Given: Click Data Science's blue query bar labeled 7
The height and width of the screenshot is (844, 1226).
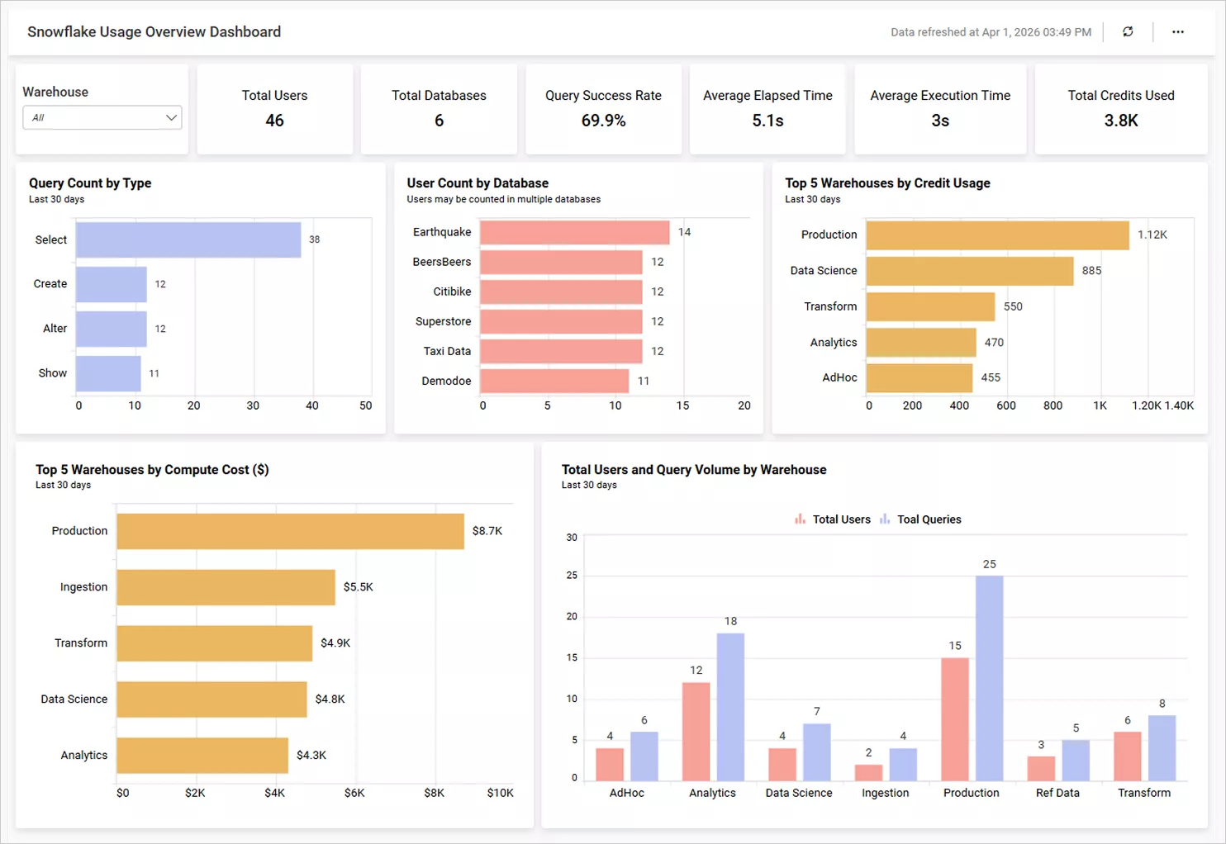Looking at the screenshot, I should (x=817, y=752).
